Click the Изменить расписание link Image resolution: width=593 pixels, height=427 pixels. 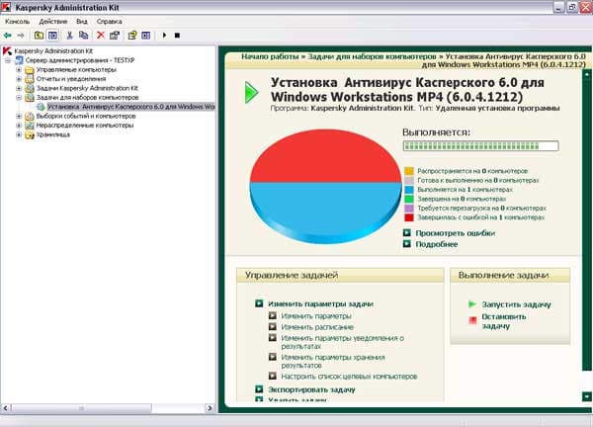pos(317,327)
